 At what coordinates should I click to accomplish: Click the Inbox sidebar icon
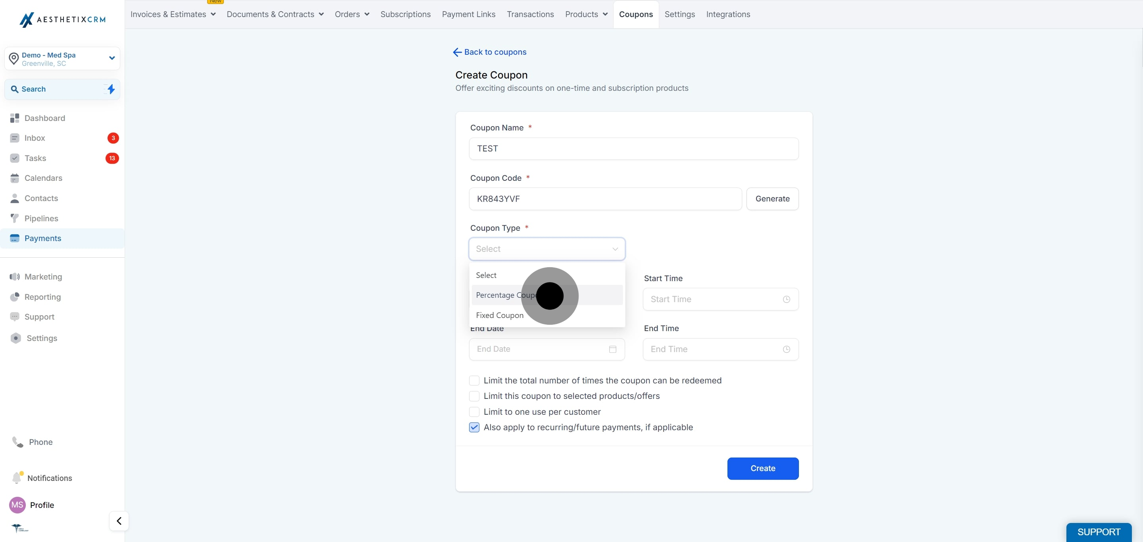15,138
